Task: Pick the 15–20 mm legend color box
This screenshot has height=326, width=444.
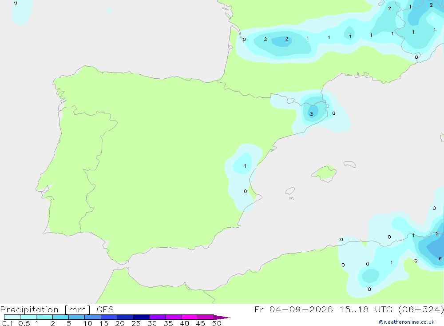Action: click(109, 317)
